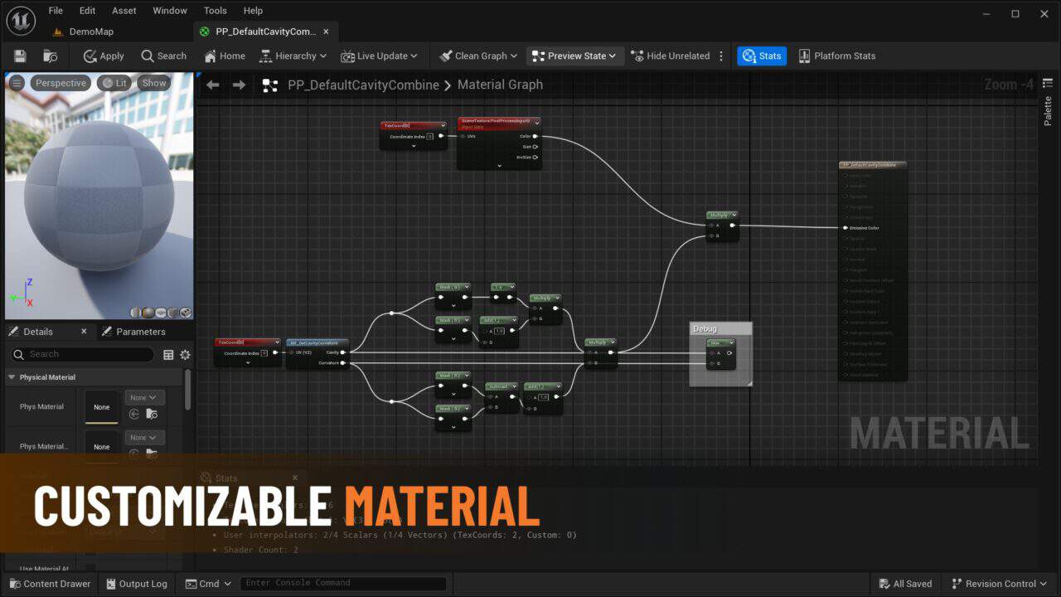Open the Preview State dropdown

click(575, 56)
